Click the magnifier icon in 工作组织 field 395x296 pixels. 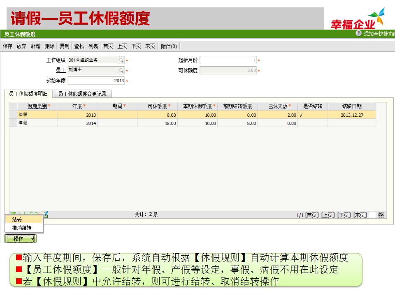click(121, 60)
